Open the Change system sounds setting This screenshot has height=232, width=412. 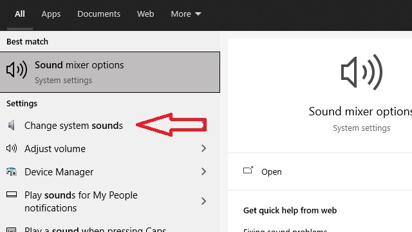coord(73,126)
